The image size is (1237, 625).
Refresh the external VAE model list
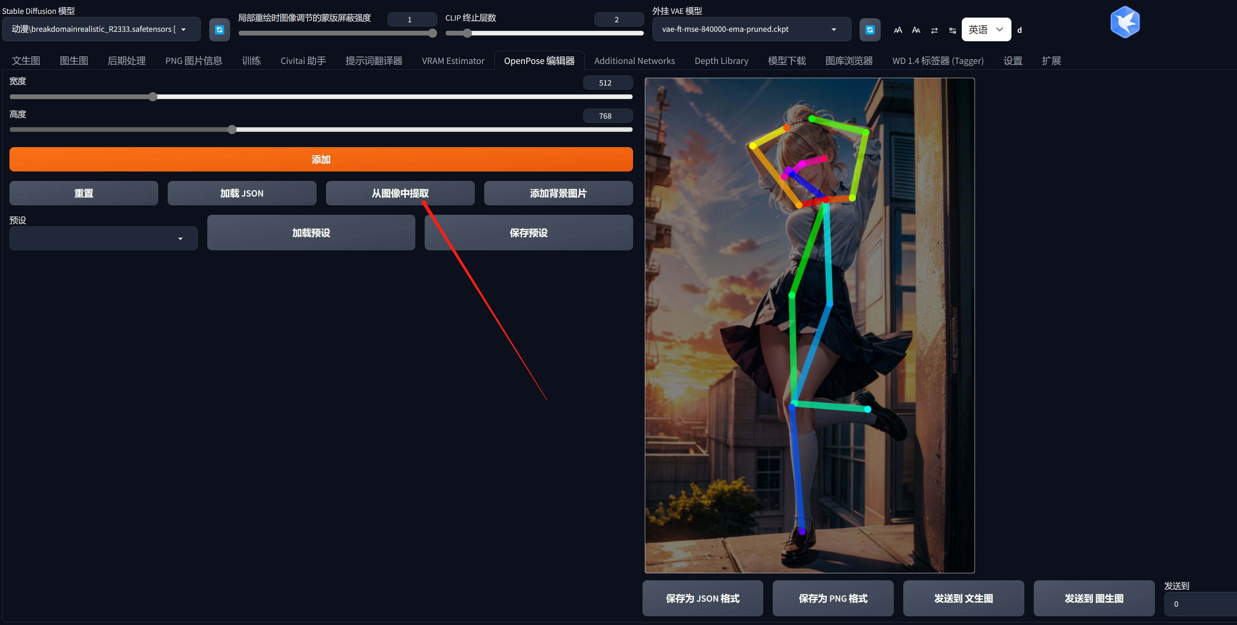[870, 30]
